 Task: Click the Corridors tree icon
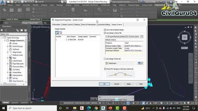(11, 69)
